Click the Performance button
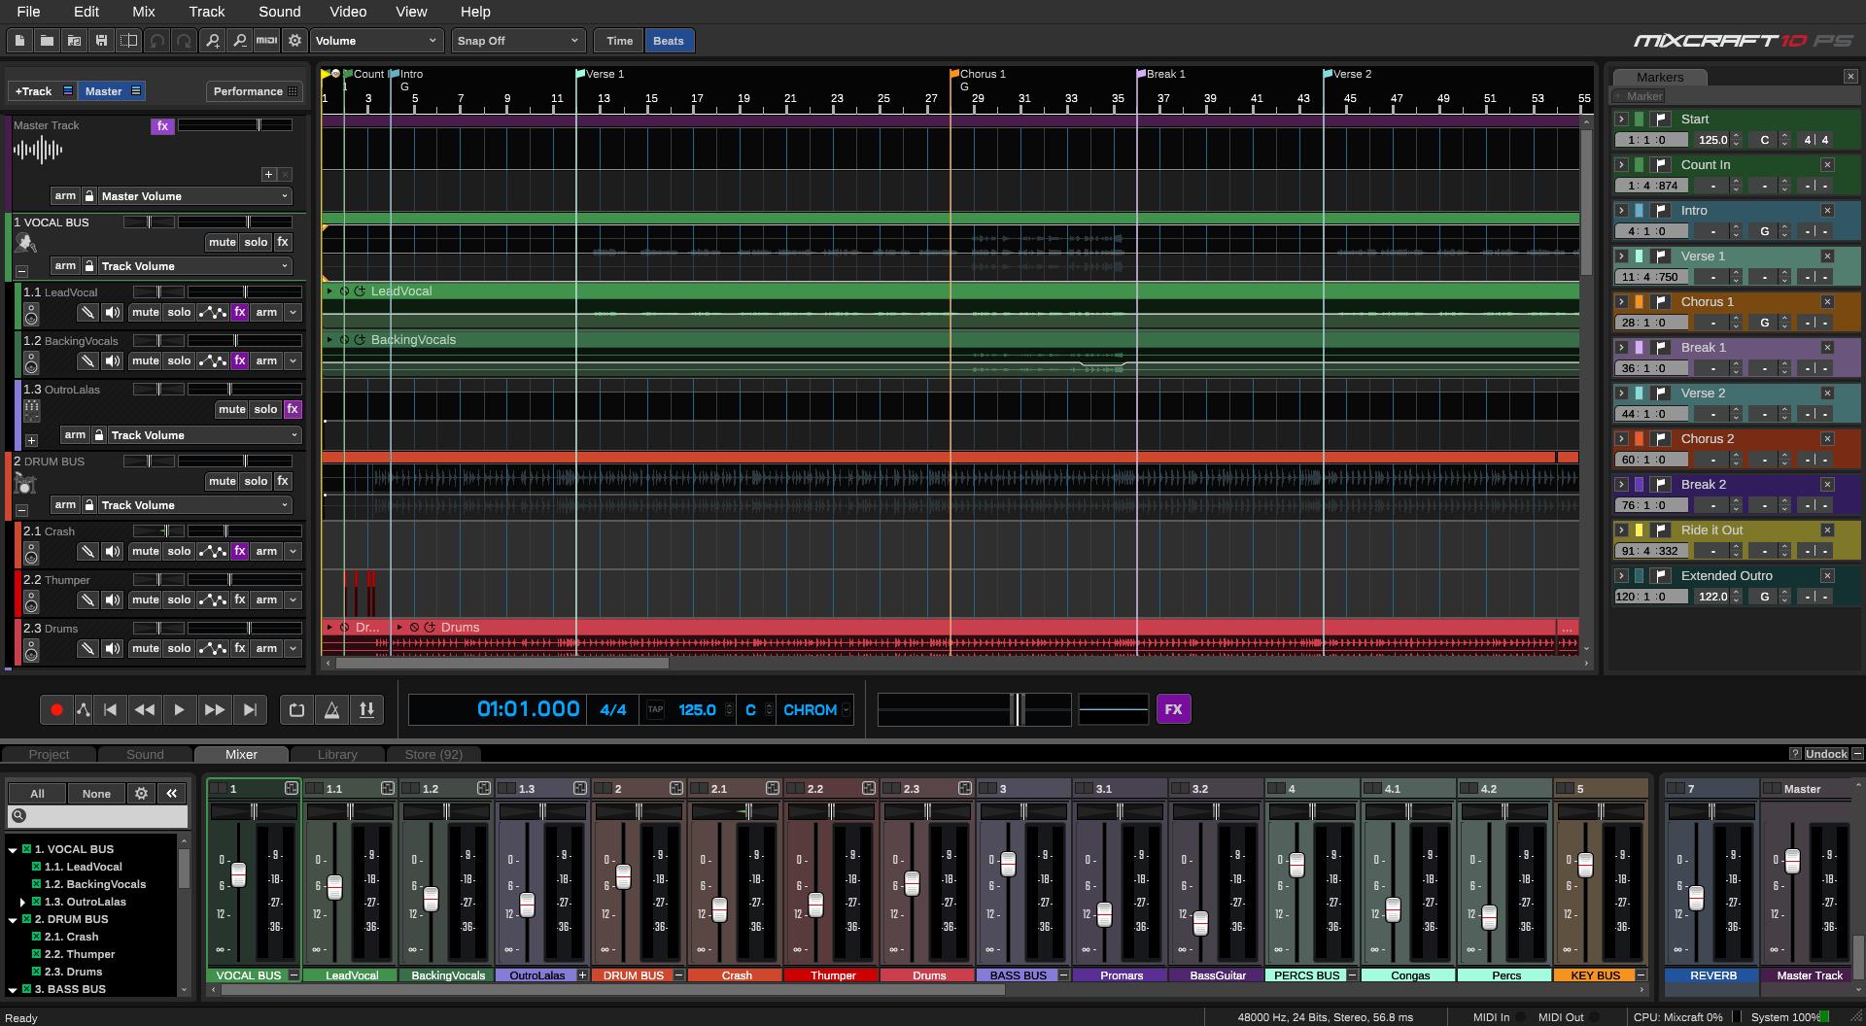The height and width of the screenshot is (1026, 1866). [255, 91]
